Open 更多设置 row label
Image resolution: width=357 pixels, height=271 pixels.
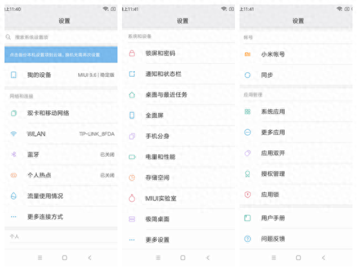158,239
